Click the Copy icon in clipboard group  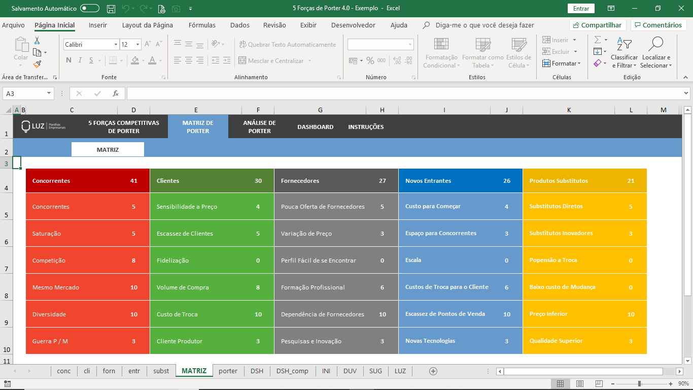coord(37,52)
